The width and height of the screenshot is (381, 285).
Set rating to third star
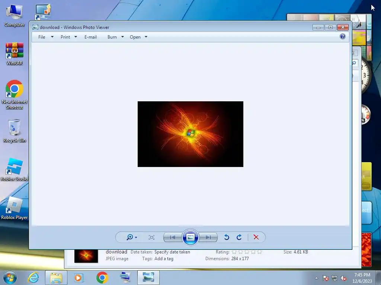tap(247, 252)
